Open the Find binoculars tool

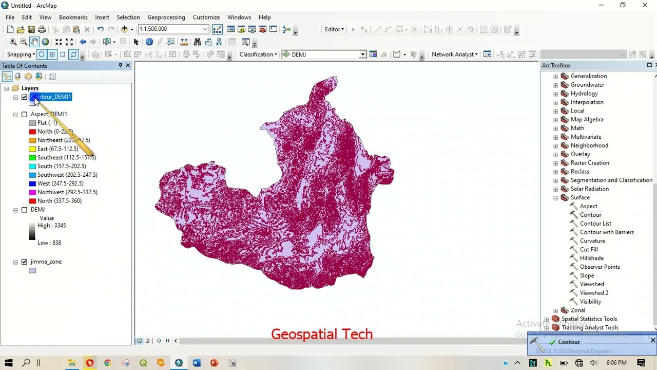coord(197,42)
